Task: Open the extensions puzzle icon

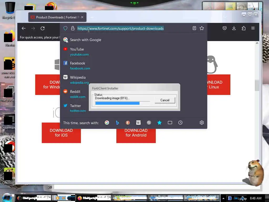Action: pyautogui.click(x=244, y=28)
